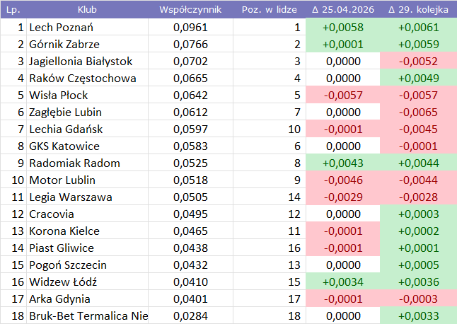
Task: Click the Δ 25.04.2026 column header
Action: 342,10
